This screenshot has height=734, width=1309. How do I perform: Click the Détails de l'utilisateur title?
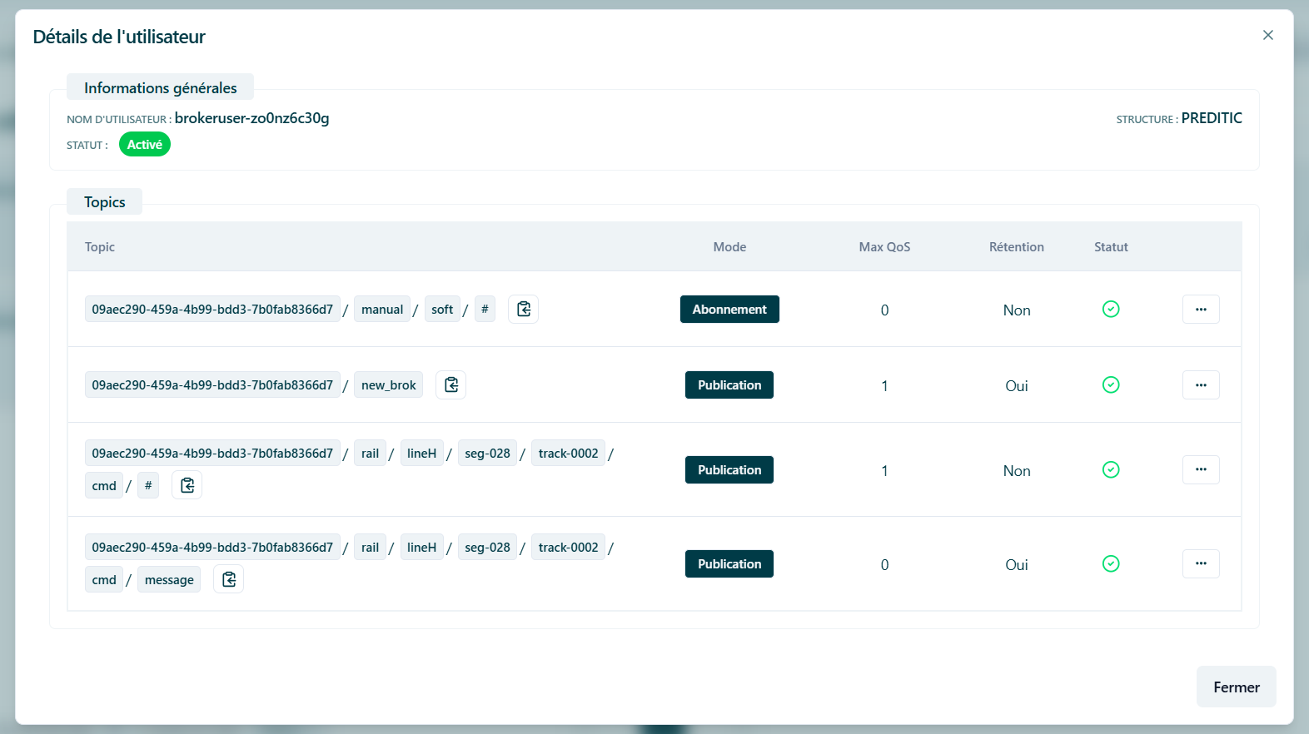click(x=119, y=37)
